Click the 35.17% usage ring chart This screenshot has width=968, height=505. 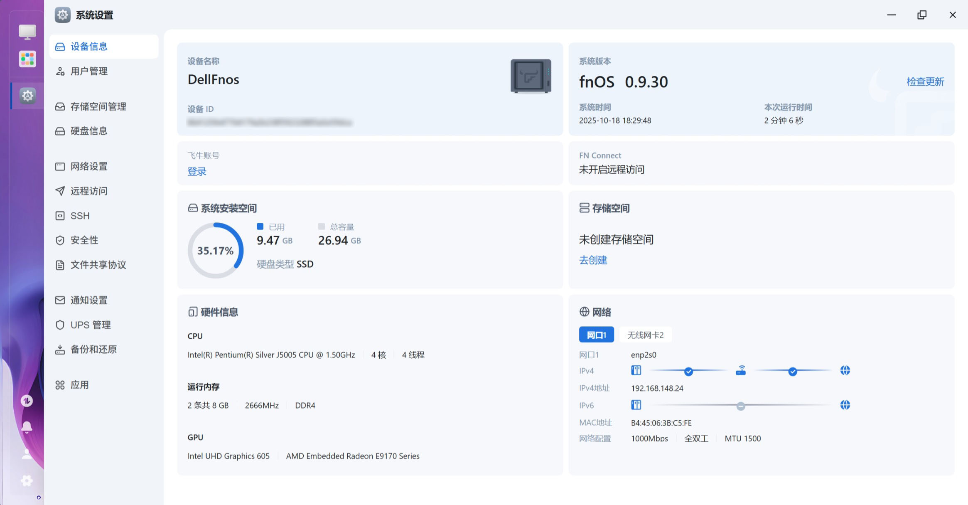click(215, 251)
